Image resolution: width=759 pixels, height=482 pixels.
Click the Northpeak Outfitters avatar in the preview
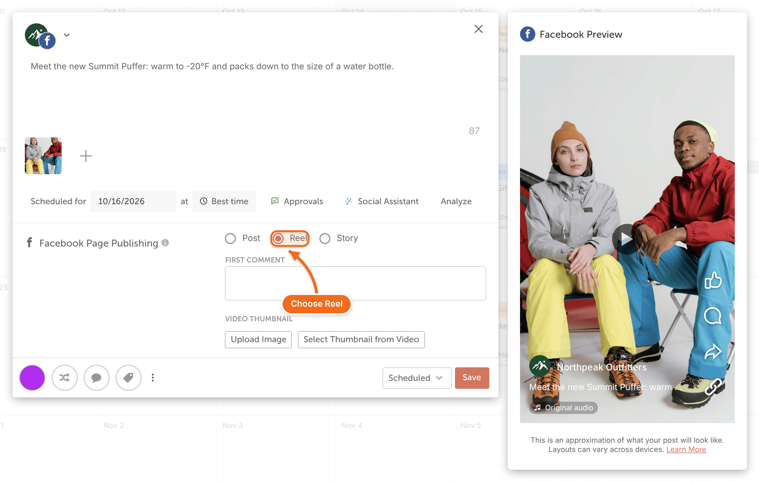[540, 366]
